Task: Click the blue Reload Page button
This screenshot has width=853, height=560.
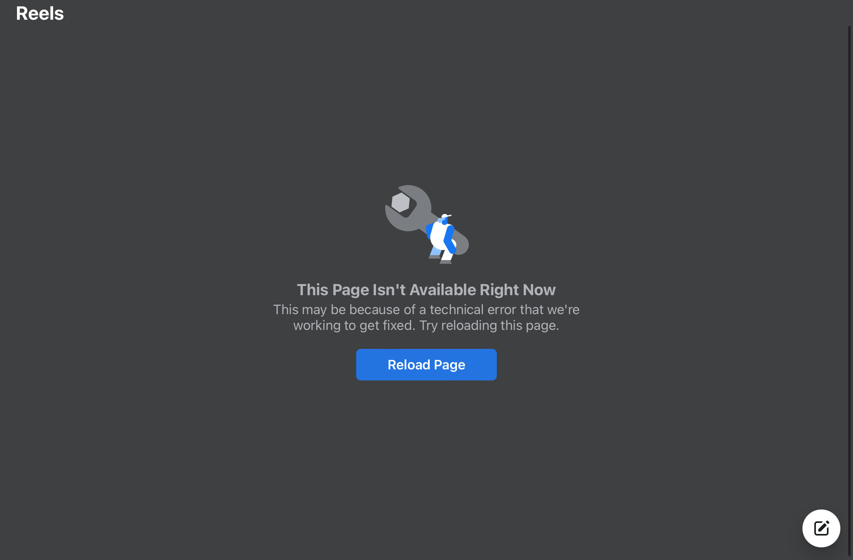Action: (426, 365)
